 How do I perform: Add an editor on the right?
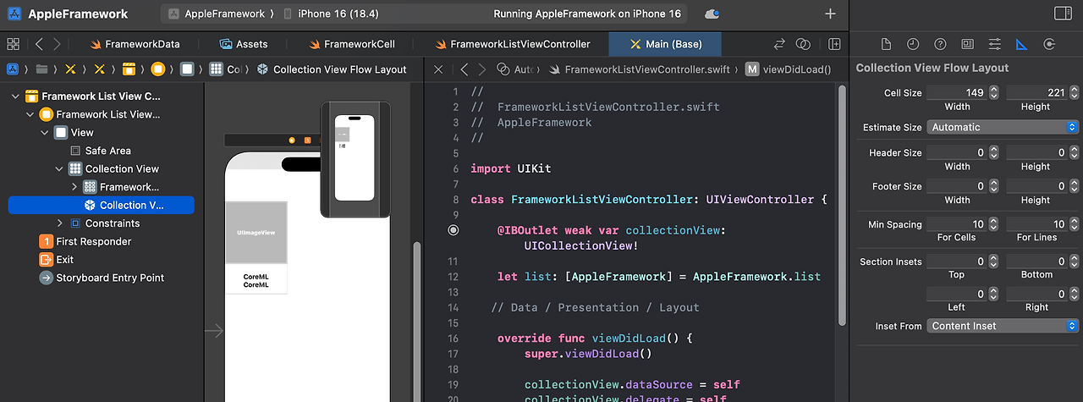click(x=835, y=44)
